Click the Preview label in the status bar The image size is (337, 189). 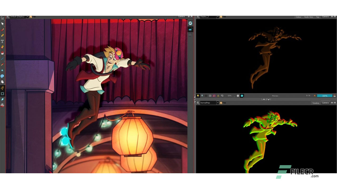(275, 96)
